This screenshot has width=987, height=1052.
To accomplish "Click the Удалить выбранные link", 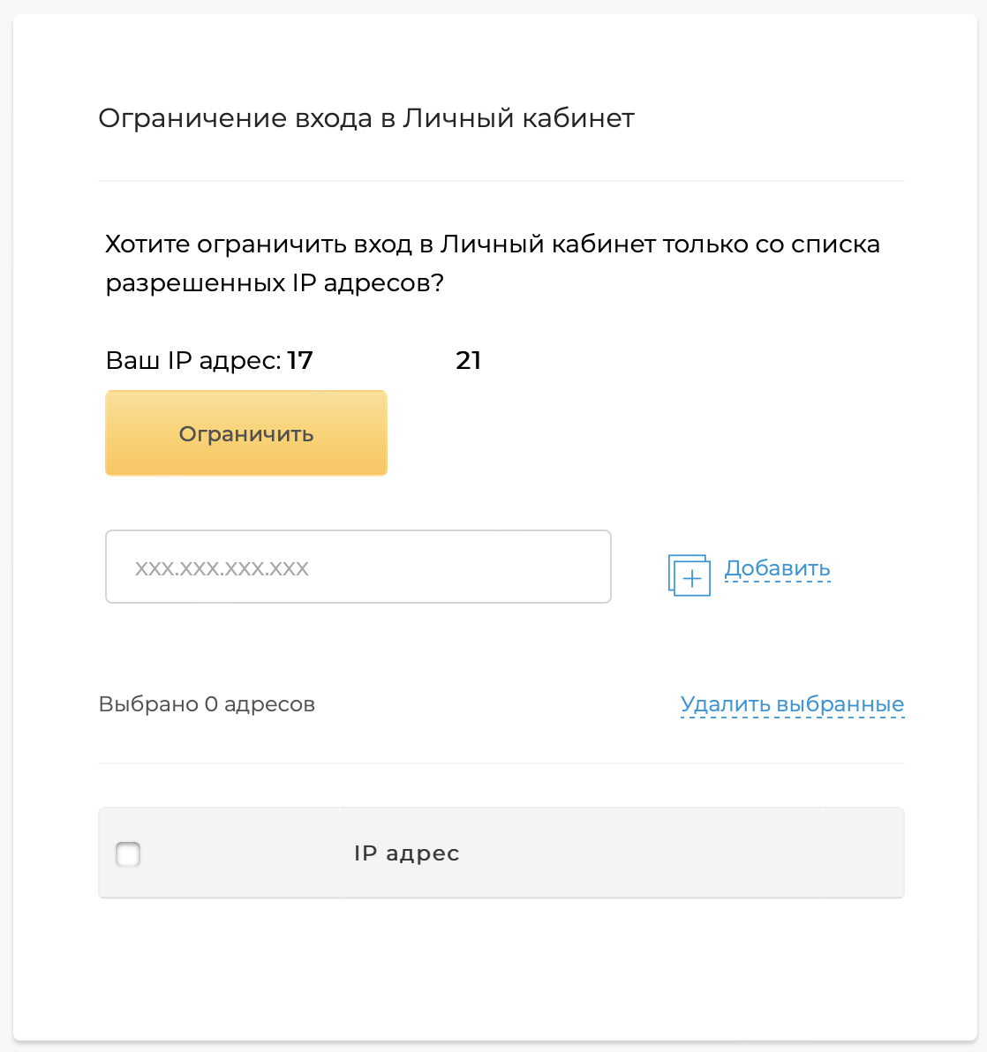I will 792,704.
